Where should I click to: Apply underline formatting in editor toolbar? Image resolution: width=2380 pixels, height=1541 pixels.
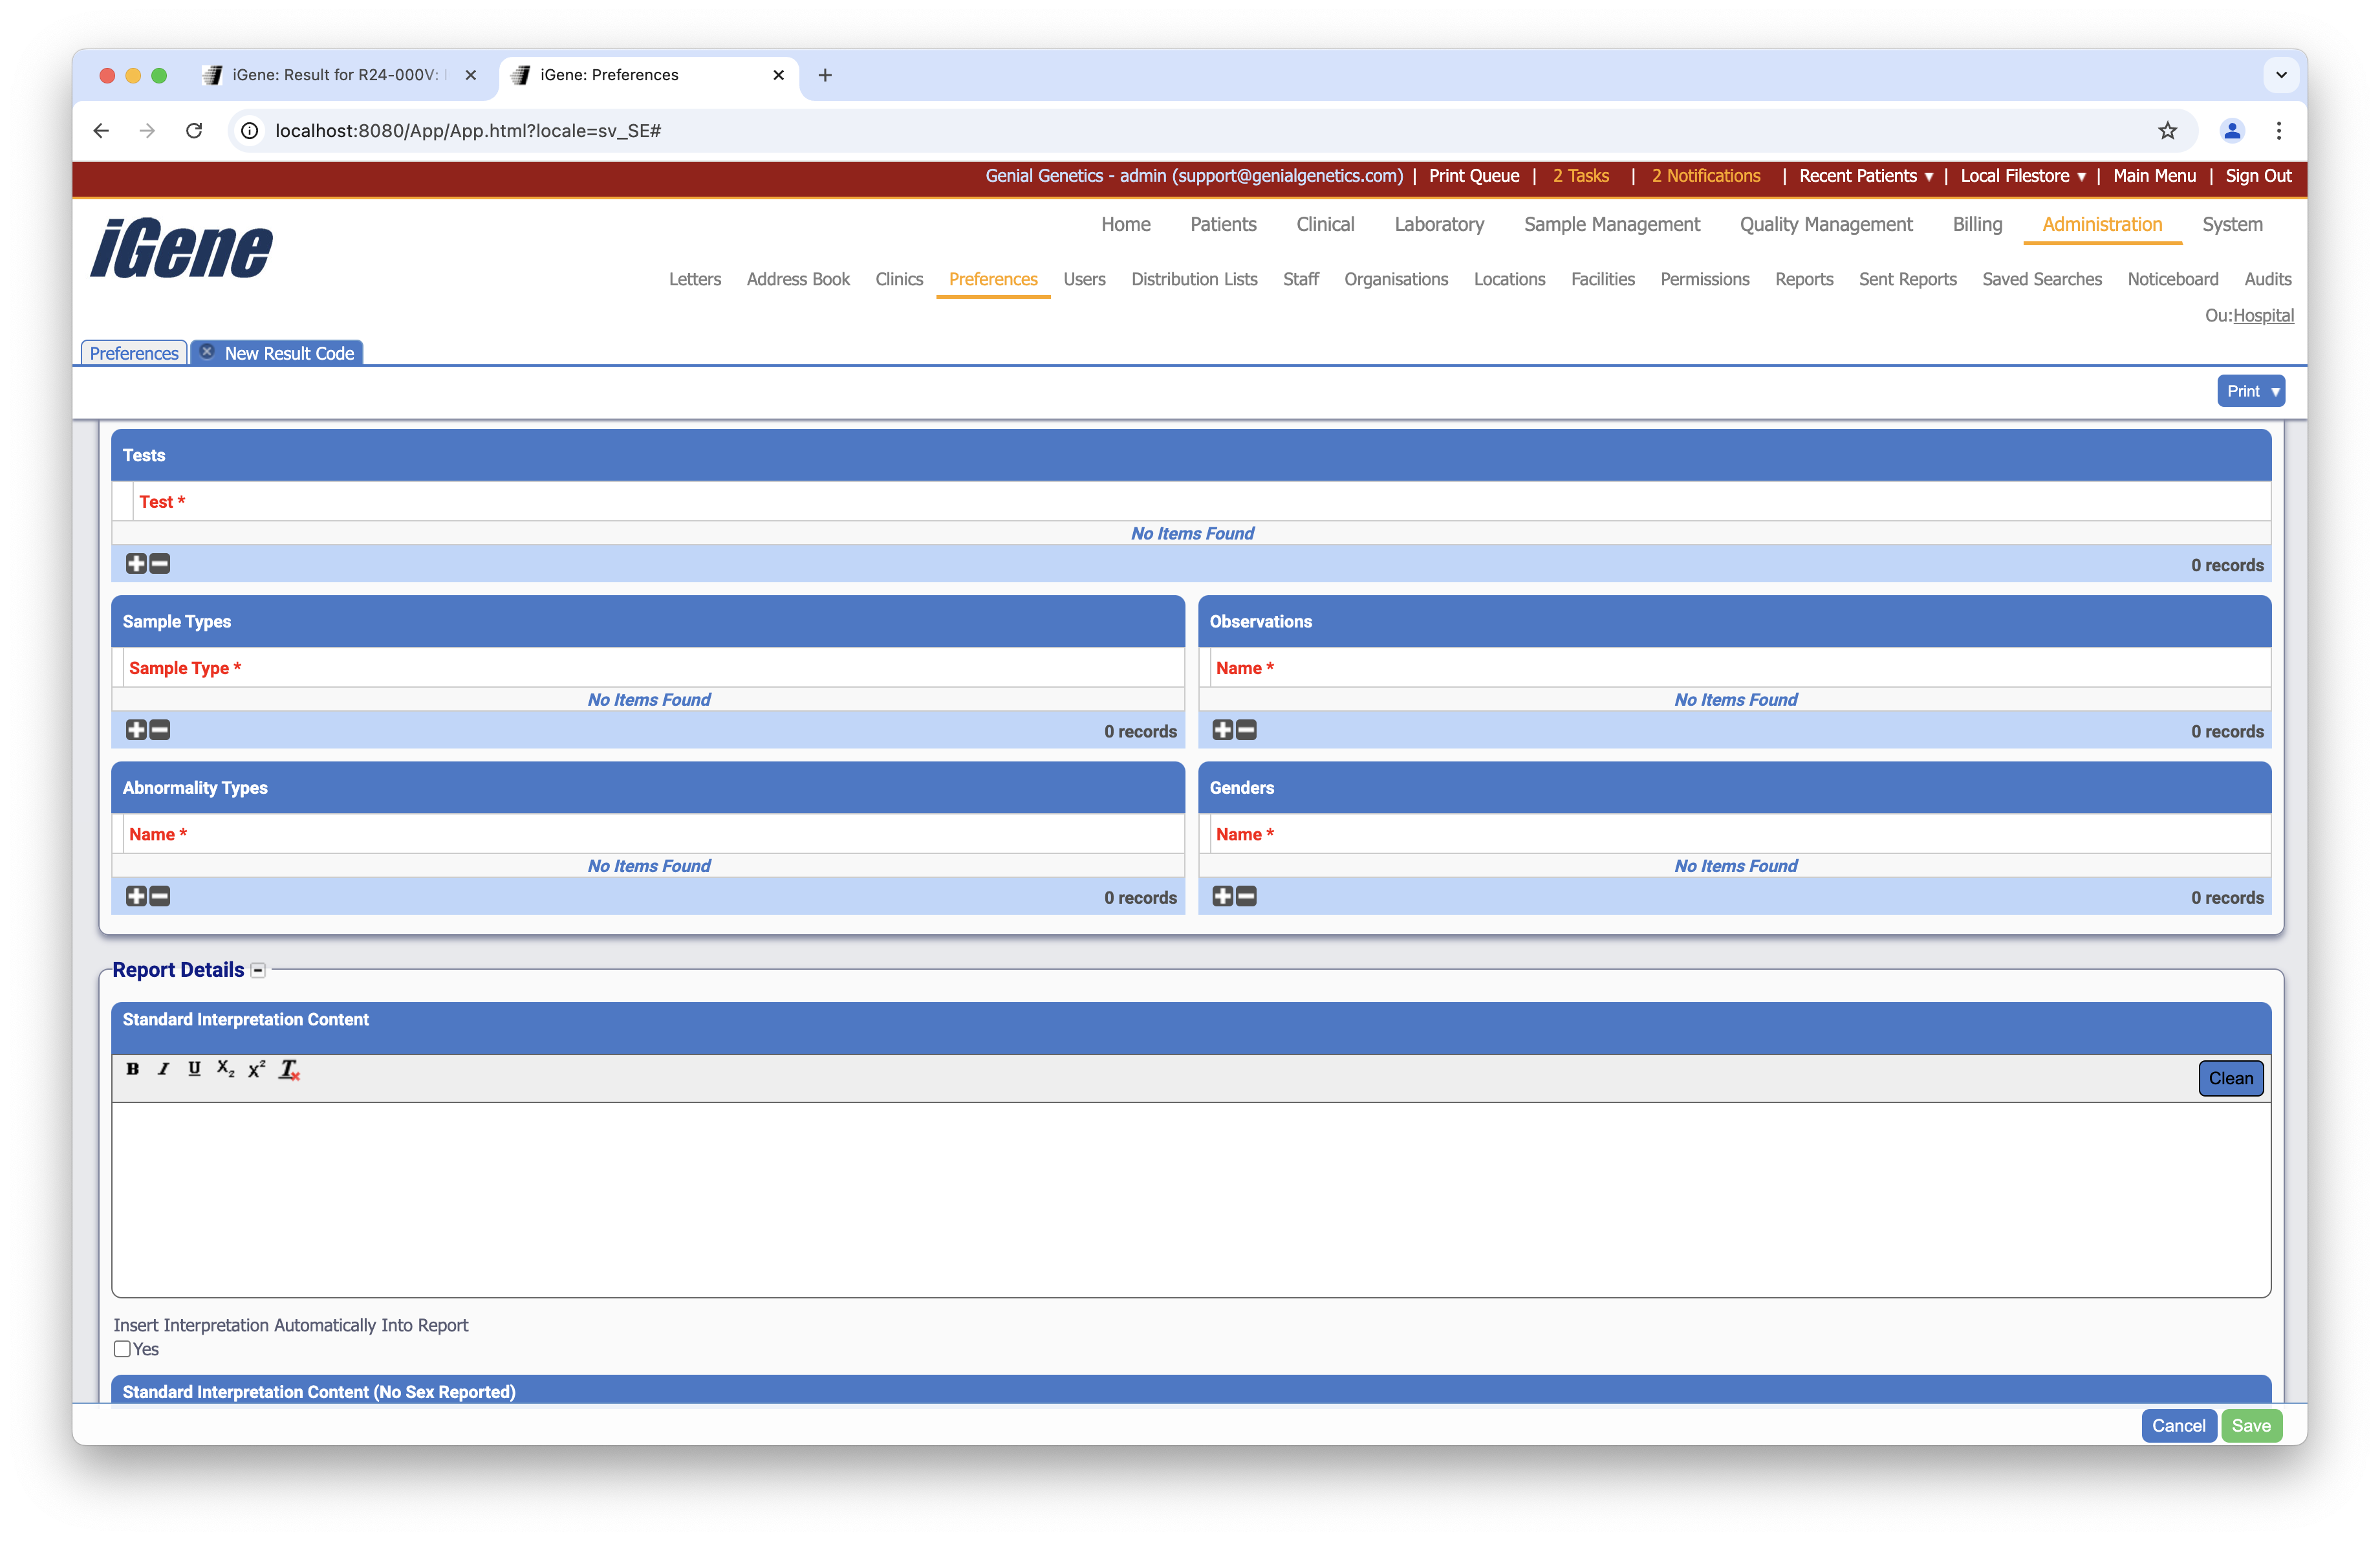(x=194, y=1069)
